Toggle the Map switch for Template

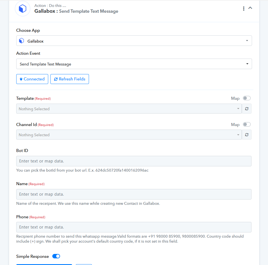point(247,98)
